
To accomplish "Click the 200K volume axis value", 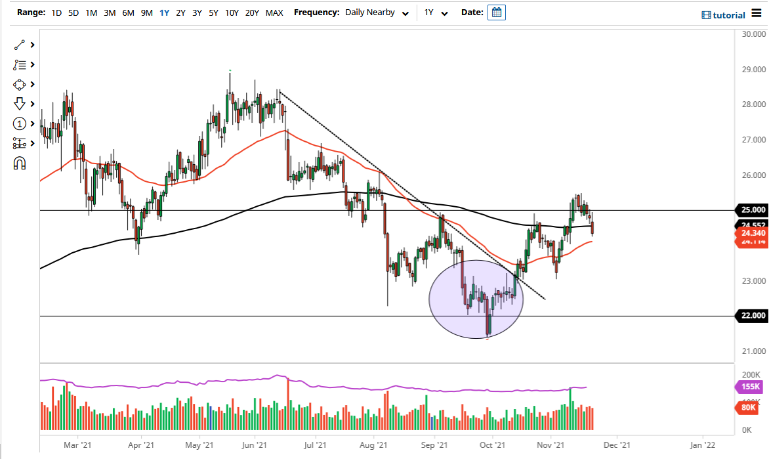I will (x=751, y=374).
